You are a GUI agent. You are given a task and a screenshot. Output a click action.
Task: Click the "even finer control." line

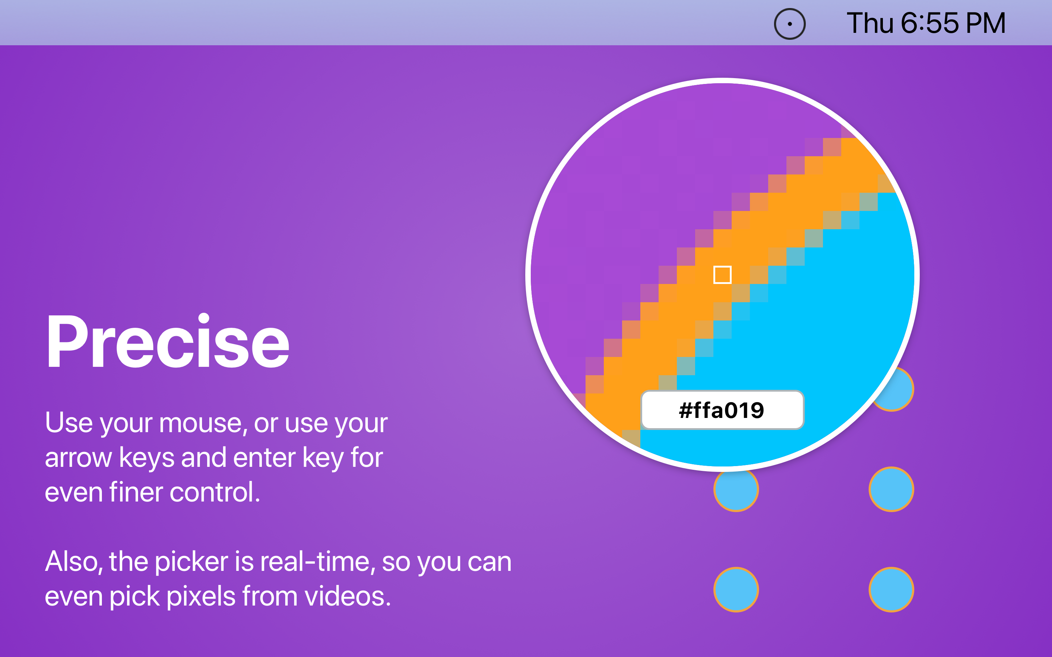click(x=153, y=492)
